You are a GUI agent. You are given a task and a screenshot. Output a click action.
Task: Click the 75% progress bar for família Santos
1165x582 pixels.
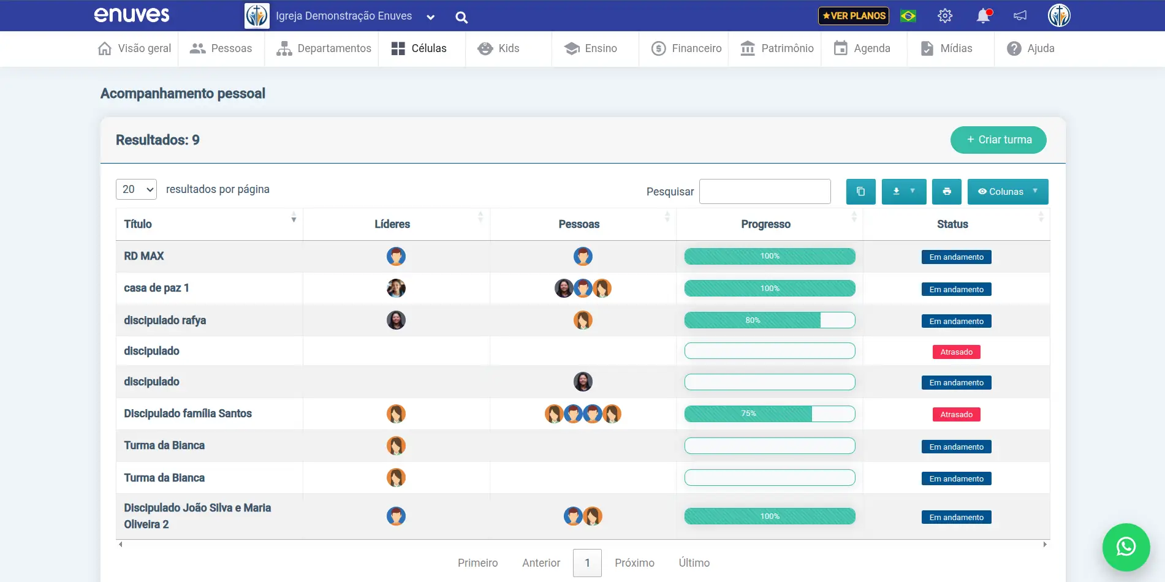[x=770, y=414]
